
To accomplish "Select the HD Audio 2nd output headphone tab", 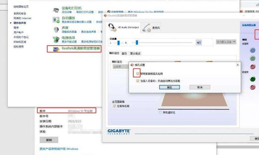I will coord(123,27).
